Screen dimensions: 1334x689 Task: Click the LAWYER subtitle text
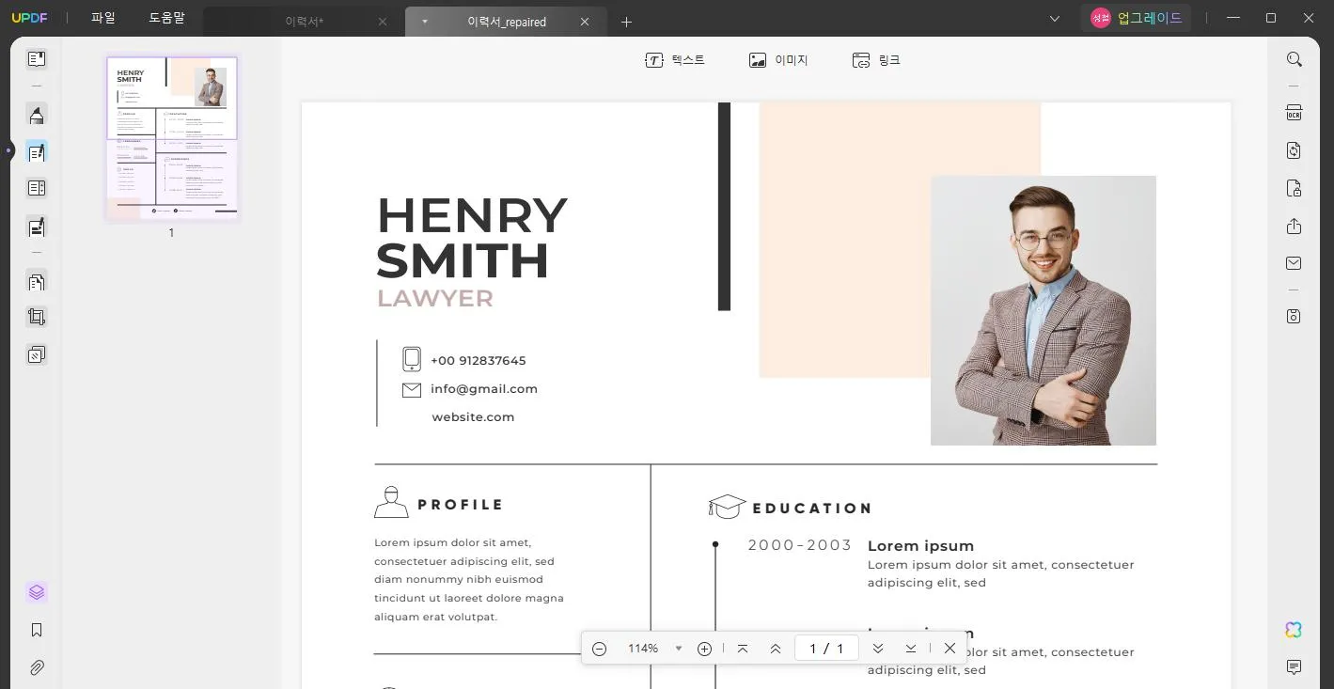[x=435, y=298]
